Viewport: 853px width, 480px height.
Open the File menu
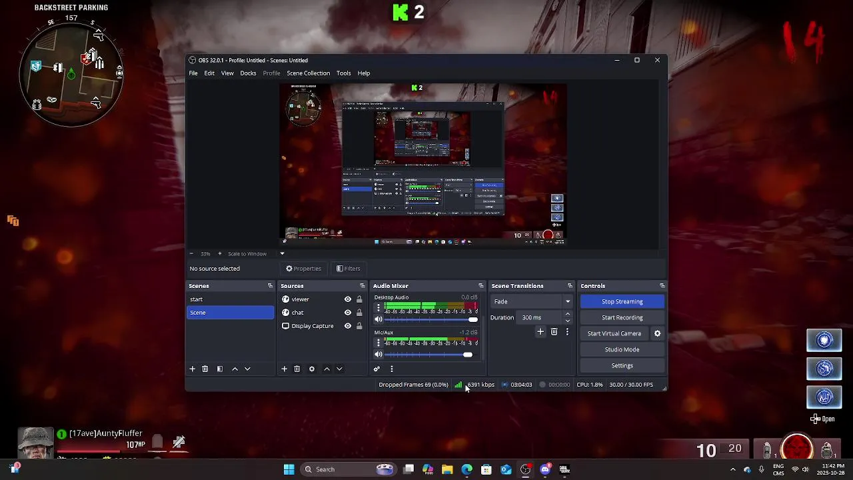(193, 73)
